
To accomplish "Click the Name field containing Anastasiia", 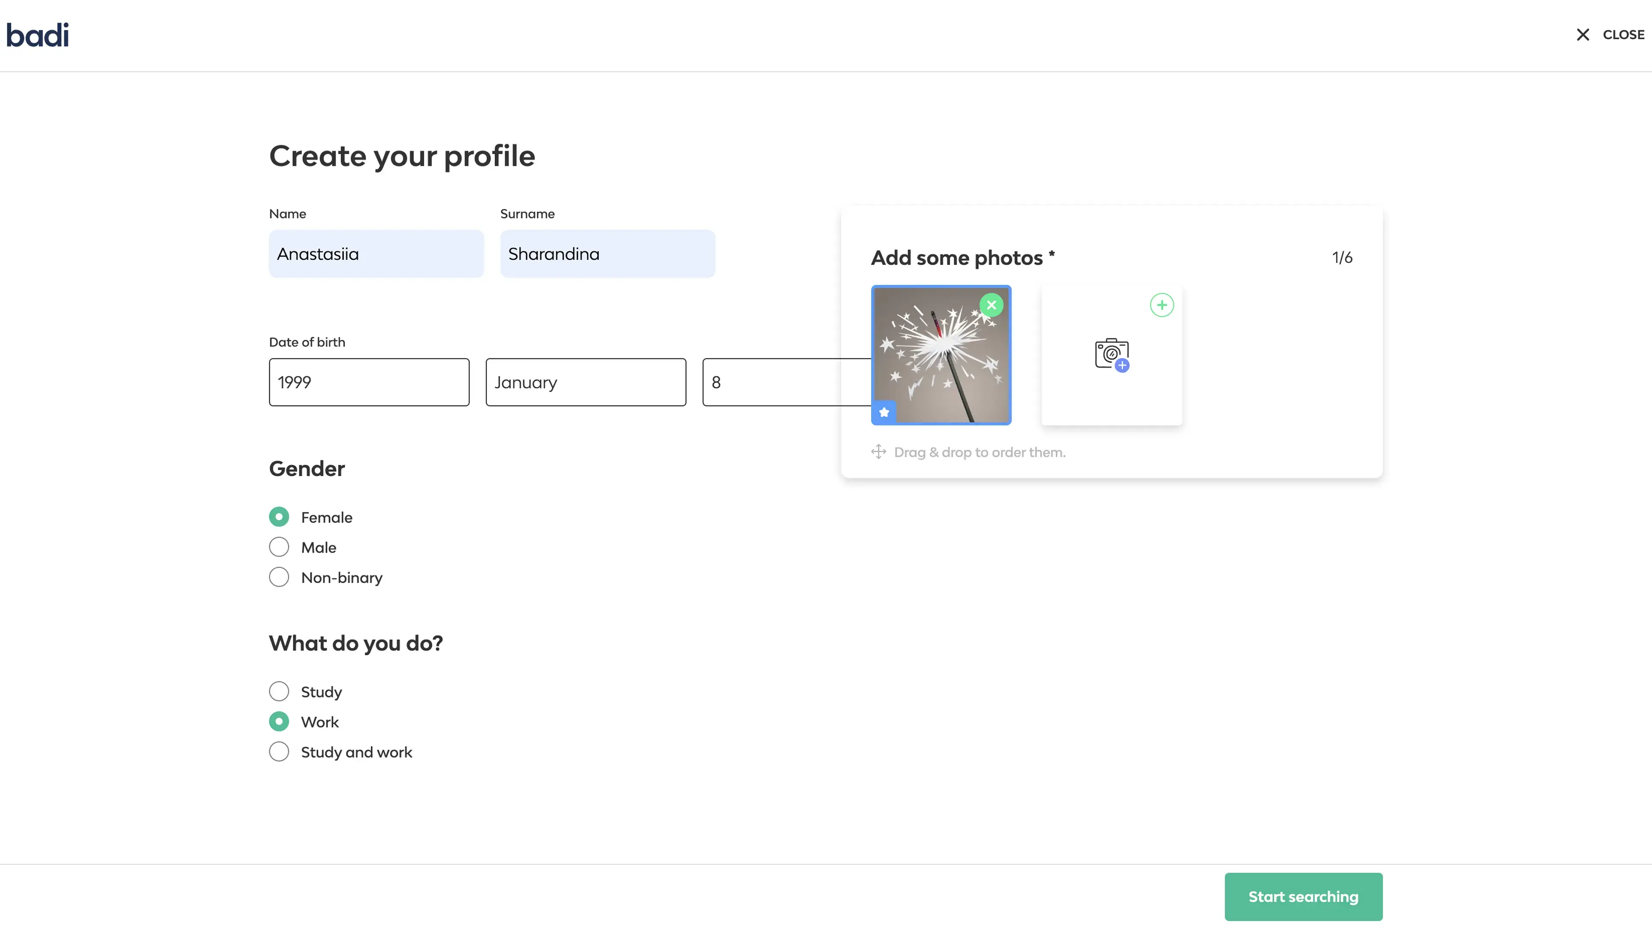I will 376,254.
